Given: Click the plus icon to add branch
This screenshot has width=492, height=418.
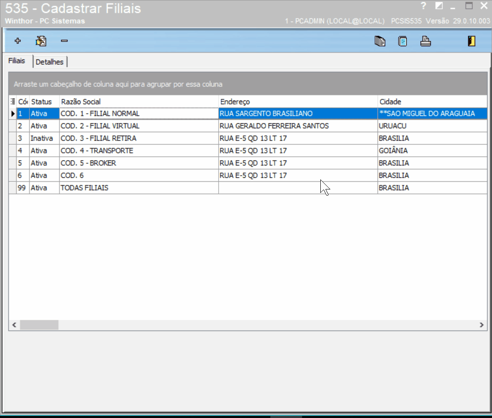Looking at the screenshot, I should [x=18, y=41].
